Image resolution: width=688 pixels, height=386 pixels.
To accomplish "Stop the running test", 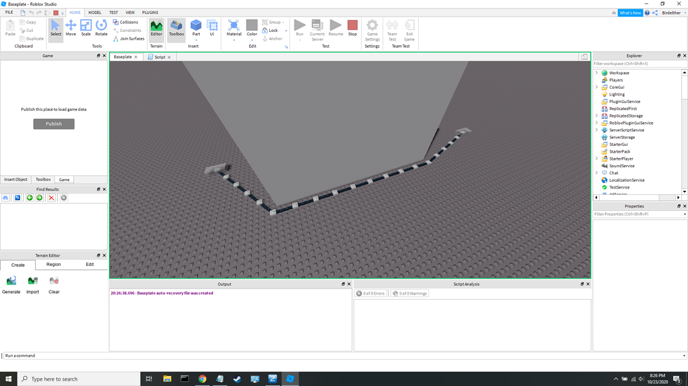I will coord(352,28).
